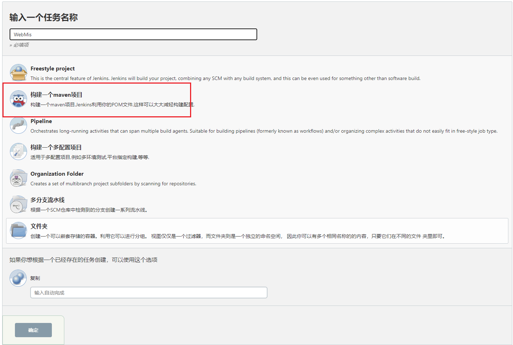The image size is (513, 345).
Task: Click the 多分支流水线 branch icon
Action: [x=18, y=204]
